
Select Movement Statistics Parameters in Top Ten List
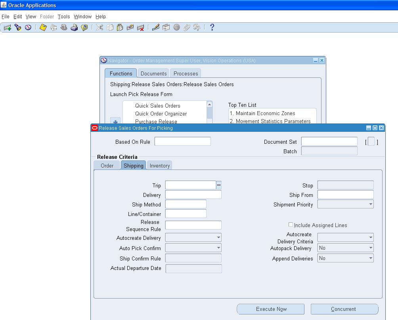[x=270, y=121]
